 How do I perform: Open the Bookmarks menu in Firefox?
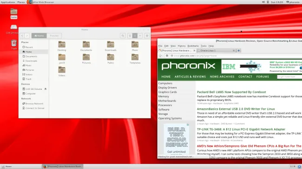tap(193, 46)
